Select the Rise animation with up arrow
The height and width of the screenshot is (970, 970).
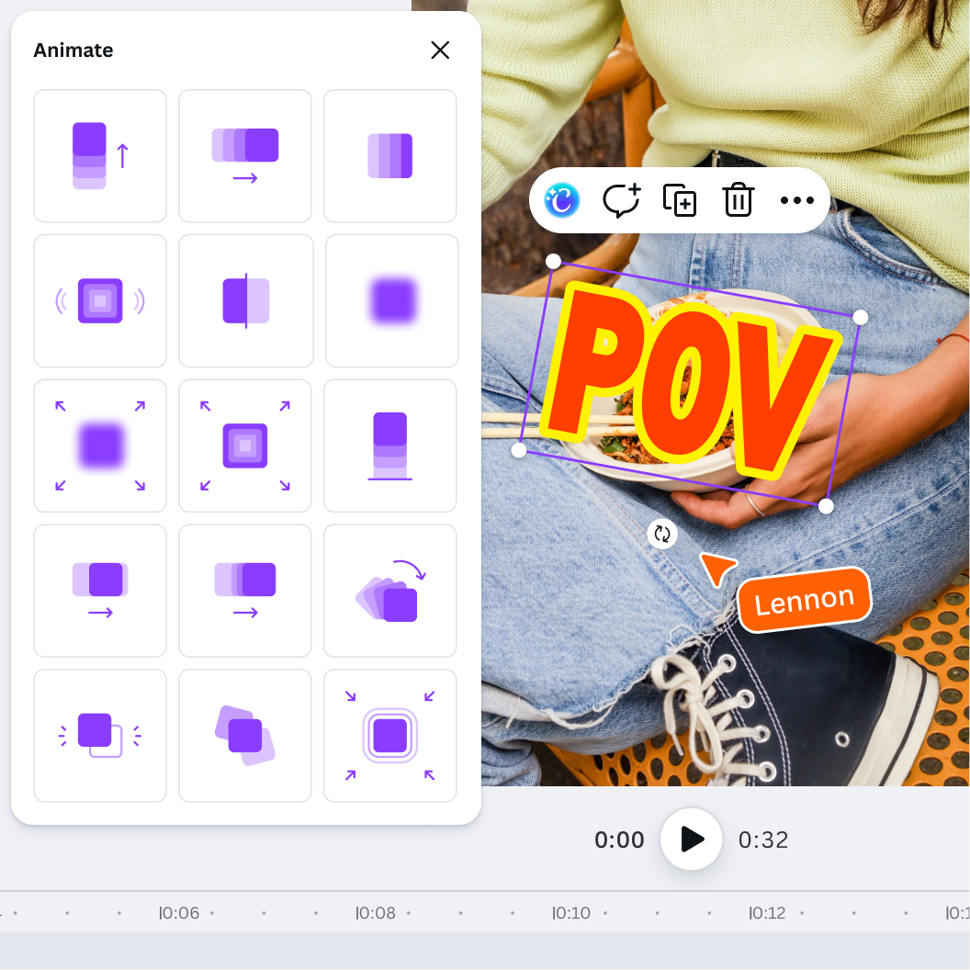coord(100,156)
